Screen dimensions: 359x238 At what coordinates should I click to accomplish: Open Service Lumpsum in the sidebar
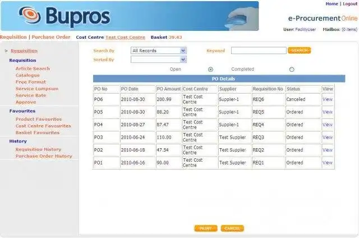click(x=37, y=89)
